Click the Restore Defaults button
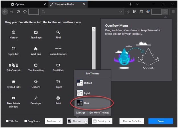The height and width of the screenshot is (128, 178). pos(132,121)
